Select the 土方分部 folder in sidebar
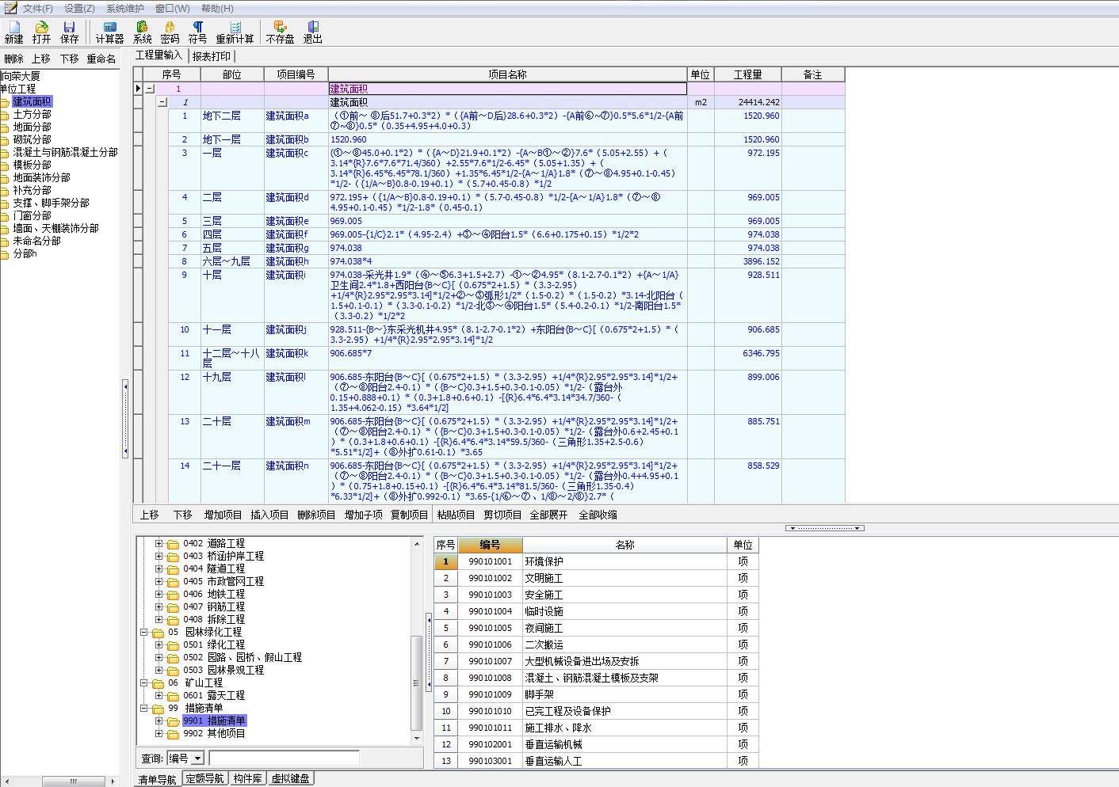 [x=32, y=114]
